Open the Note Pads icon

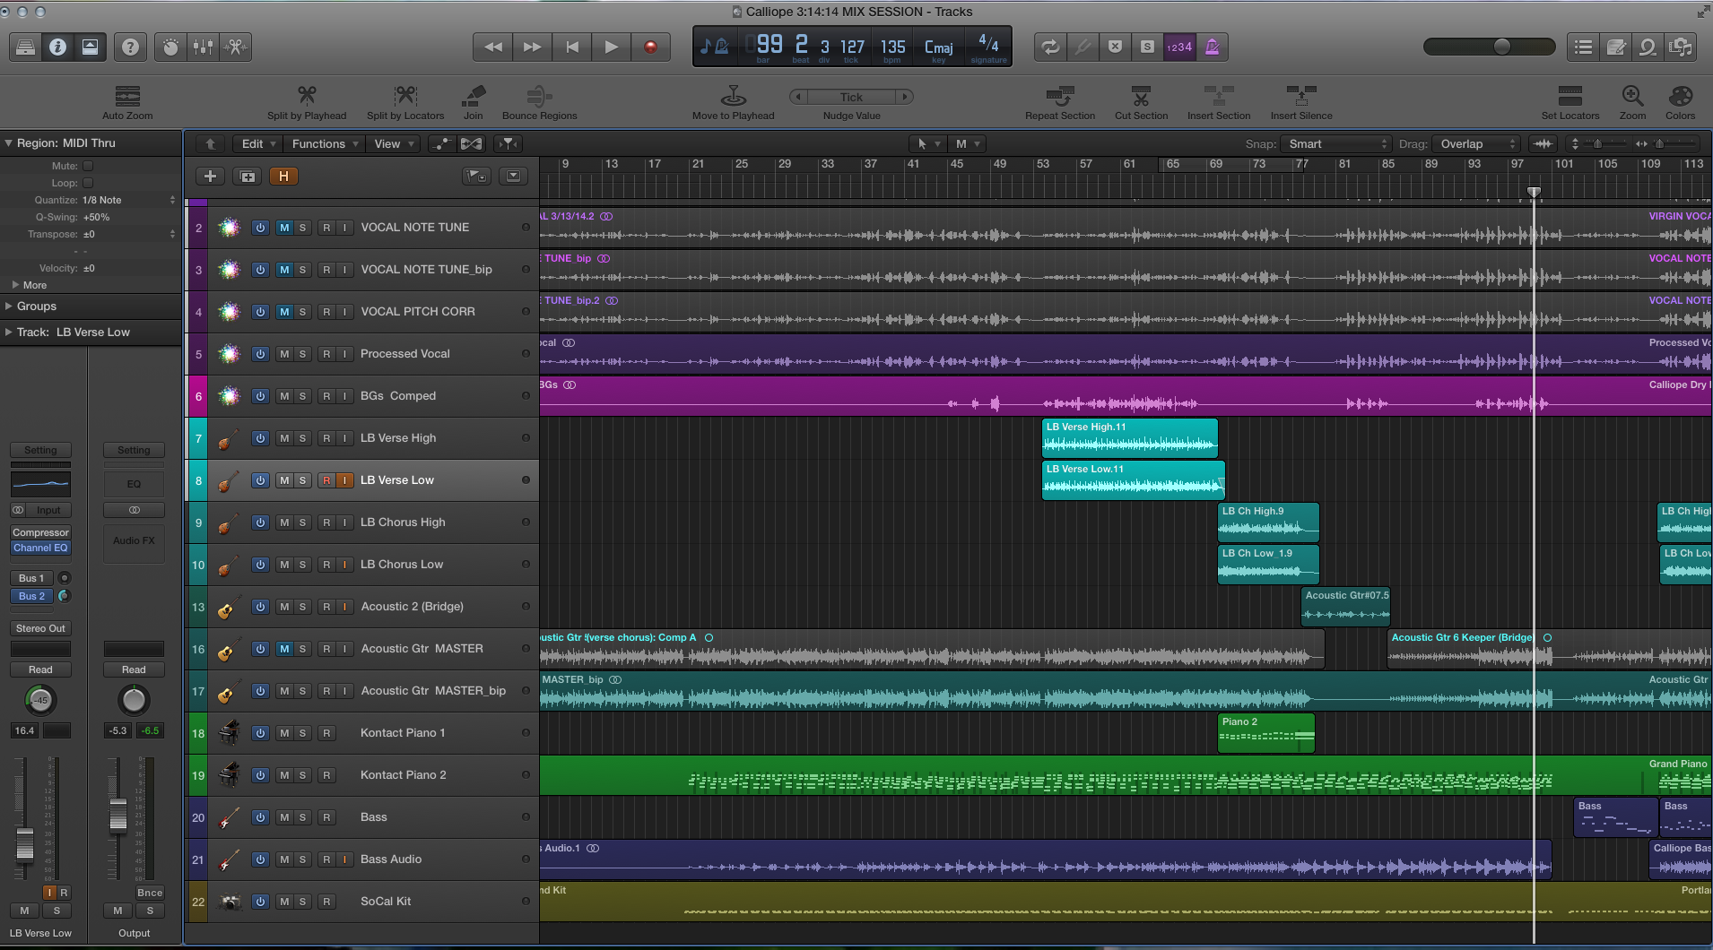coord(1616,47)
